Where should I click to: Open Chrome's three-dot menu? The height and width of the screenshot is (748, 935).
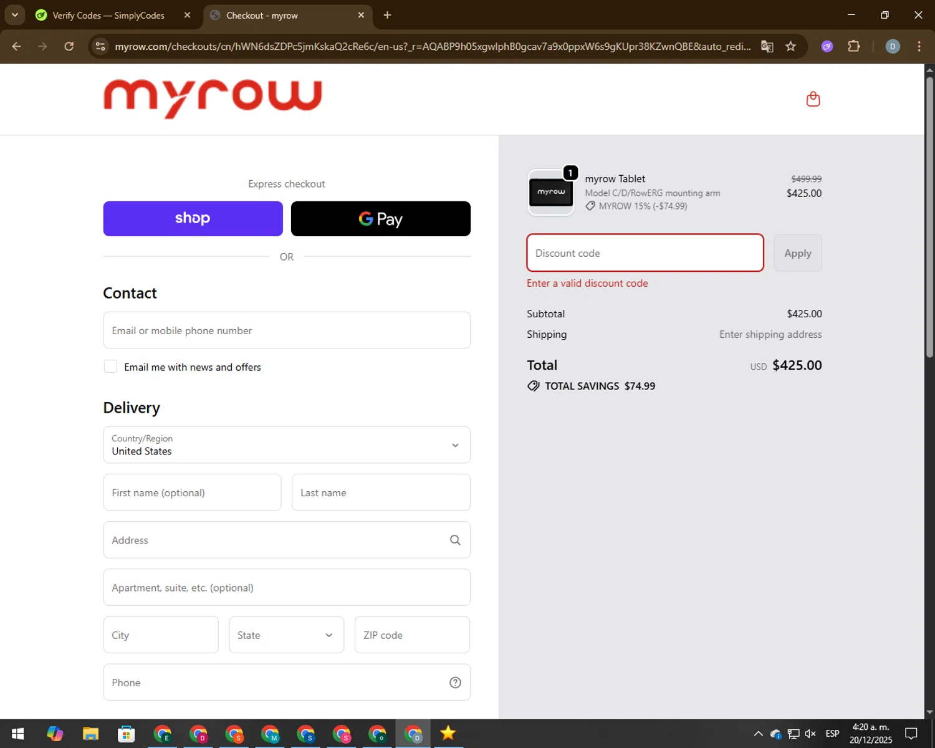pos(919,46)
